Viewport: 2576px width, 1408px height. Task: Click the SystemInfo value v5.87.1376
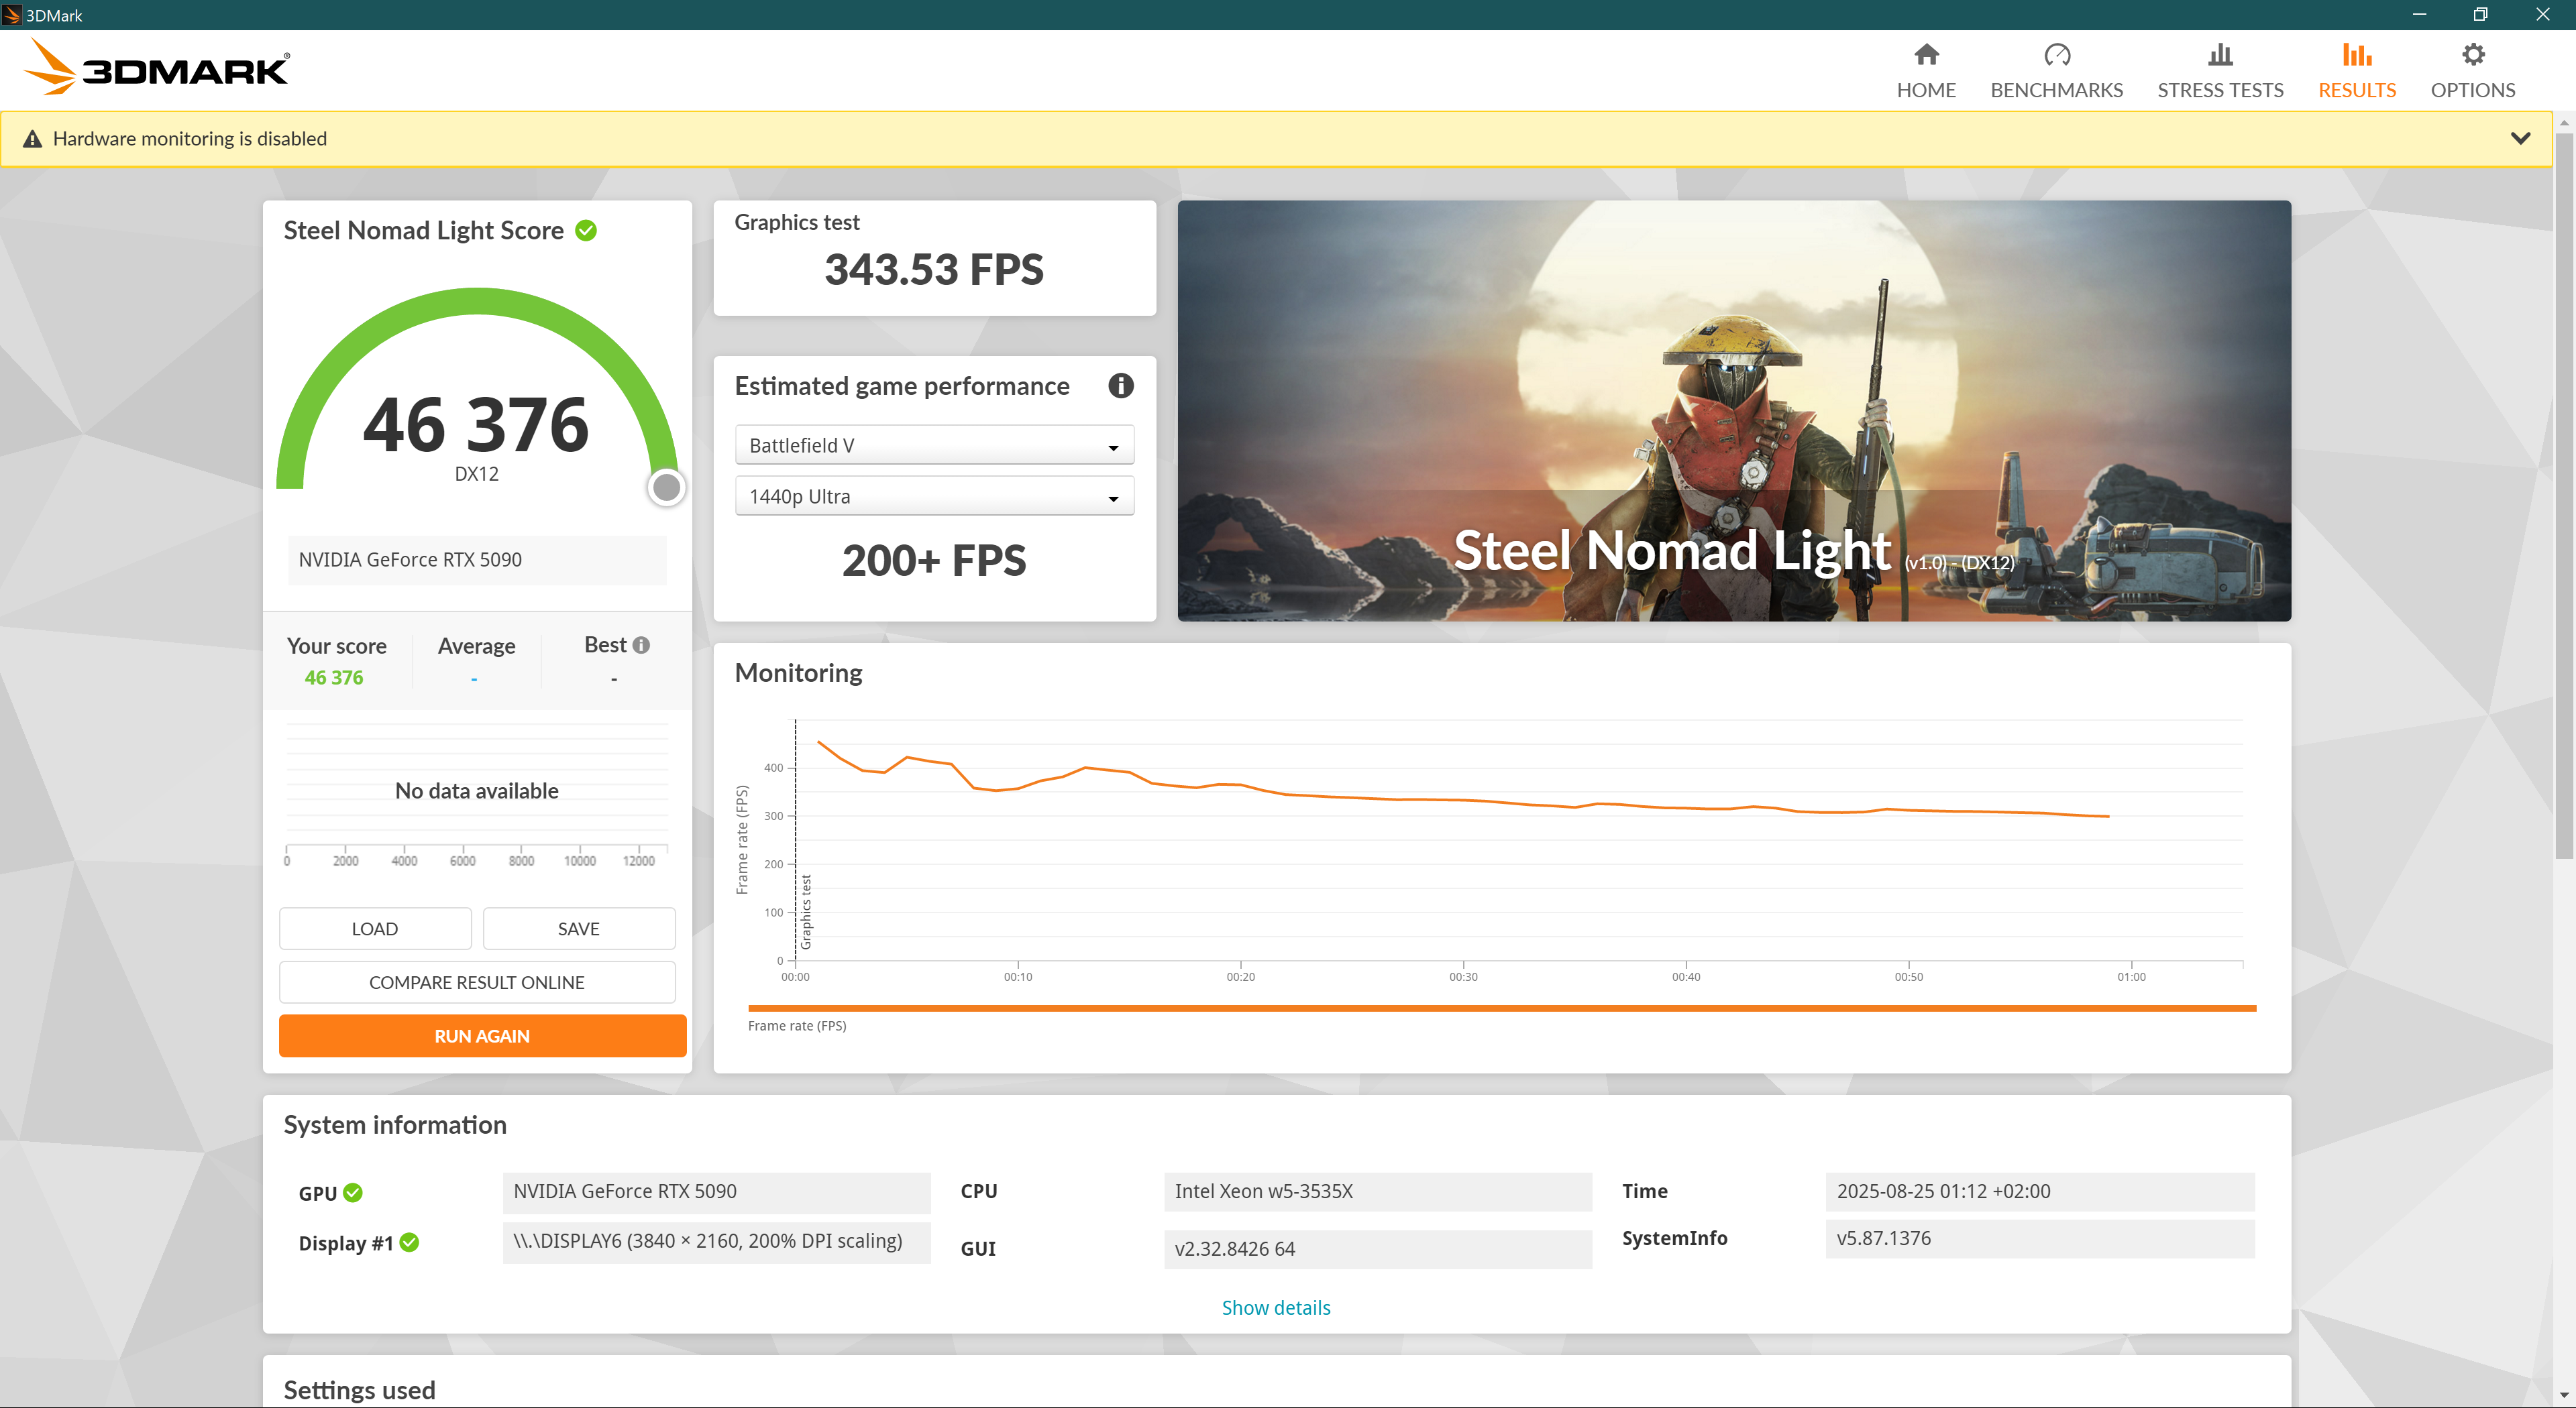click(2040, 1239)
